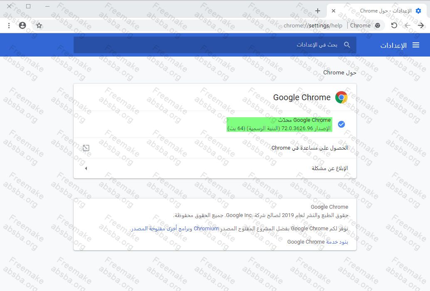Click the Chrome site info icon in address bar
Image resolution: width=430 pixels, height=291 pixels.
pyautogui.click(x=378, y=25)
